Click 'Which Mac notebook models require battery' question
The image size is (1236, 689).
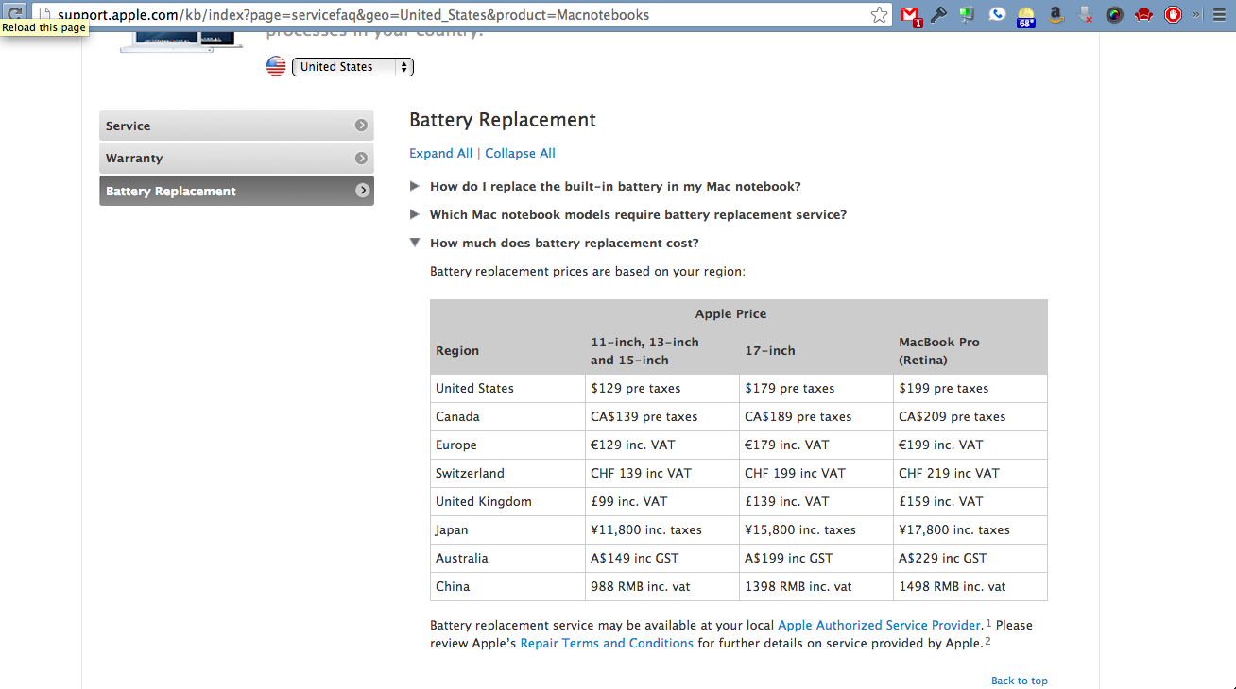click(x=638, y=214)
